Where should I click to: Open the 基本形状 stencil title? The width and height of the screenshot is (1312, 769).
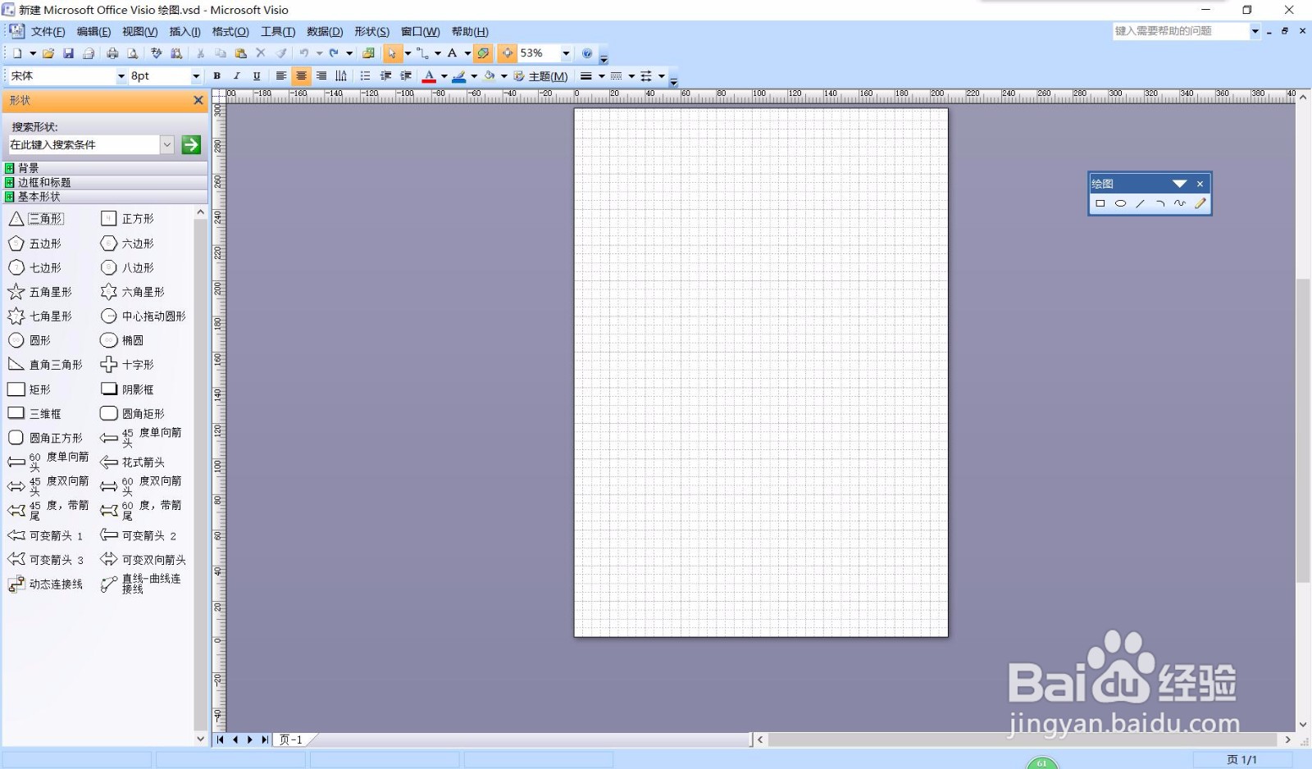click(105, 197)
